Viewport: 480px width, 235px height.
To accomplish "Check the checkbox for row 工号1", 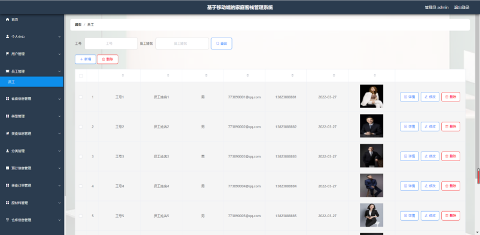I will pos(81,97).
